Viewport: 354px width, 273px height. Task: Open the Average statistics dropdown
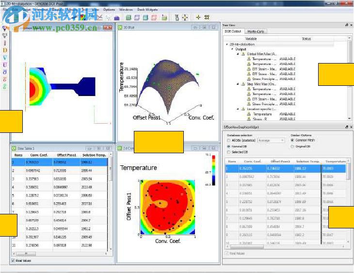pyautogui.click(x=271, y=141)
